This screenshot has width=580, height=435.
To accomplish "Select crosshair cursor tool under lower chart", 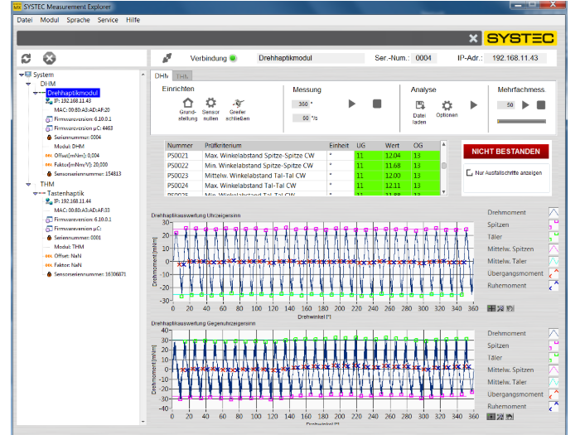I will [x=491, y=417].
